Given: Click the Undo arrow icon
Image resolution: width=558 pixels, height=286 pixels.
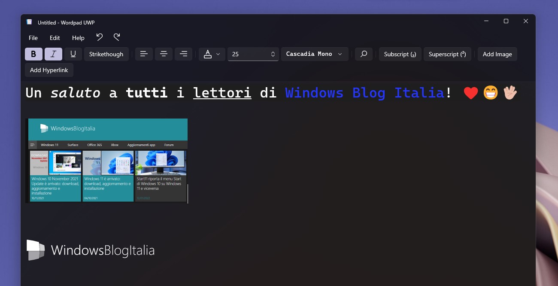Looking at the screenshot, I should pyautogui.click(x=100, y=37).
